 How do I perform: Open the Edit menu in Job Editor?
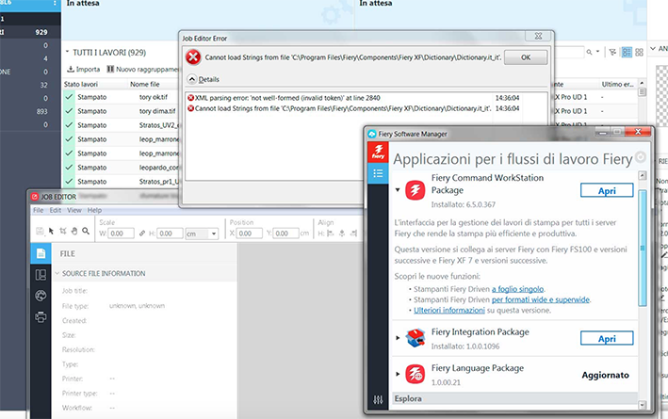pos(56,210)
